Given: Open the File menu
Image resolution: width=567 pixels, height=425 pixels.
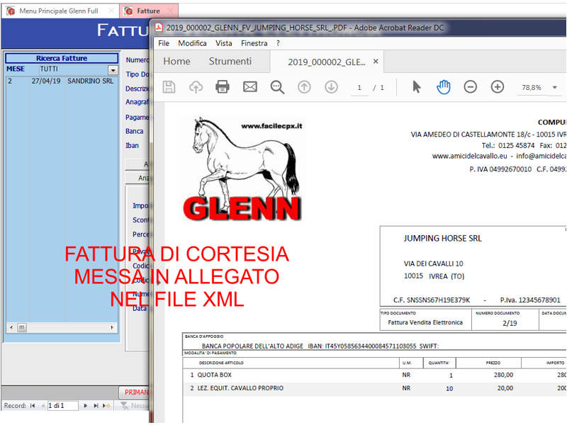Looking at the screenshot, I should pos(164,43).
